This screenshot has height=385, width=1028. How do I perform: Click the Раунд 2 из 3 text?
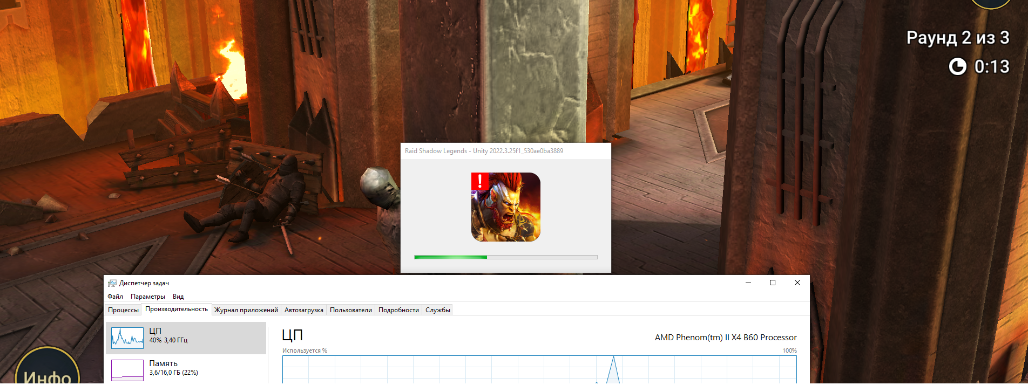[958, 38]
